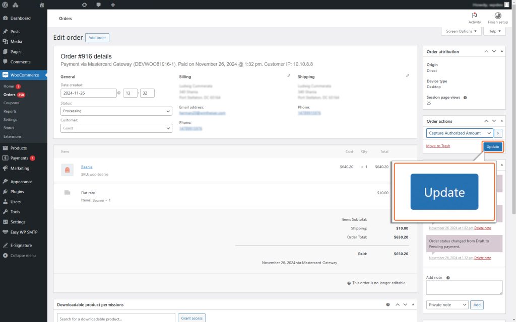Click the user avatar in admin bar
The height and width of the screenshot is (322, 516).
tap(506, 5)
